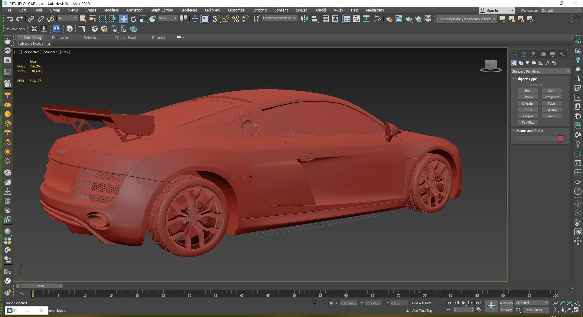Select the Geometry category icon
This screenshot has height=317, width=583.
(x=514, y=63)
